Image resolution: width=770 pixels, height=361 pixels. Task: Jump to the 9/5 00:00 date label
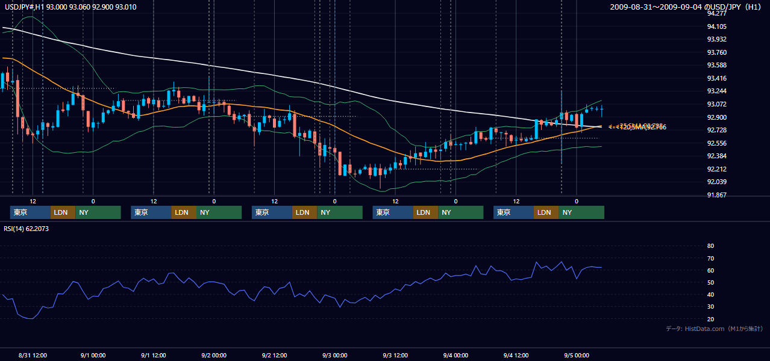click(576, 355)
